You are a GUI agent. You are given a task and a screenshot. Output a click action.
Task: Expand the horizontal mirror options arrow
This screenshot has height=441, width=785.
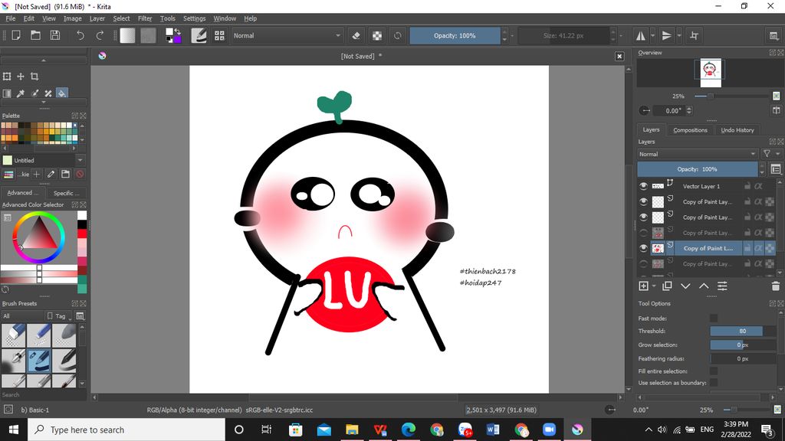652,35
